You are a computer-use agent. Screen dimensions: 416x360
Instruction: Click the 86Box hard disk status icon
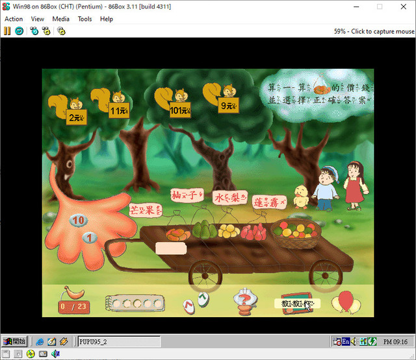coord(43,354)
